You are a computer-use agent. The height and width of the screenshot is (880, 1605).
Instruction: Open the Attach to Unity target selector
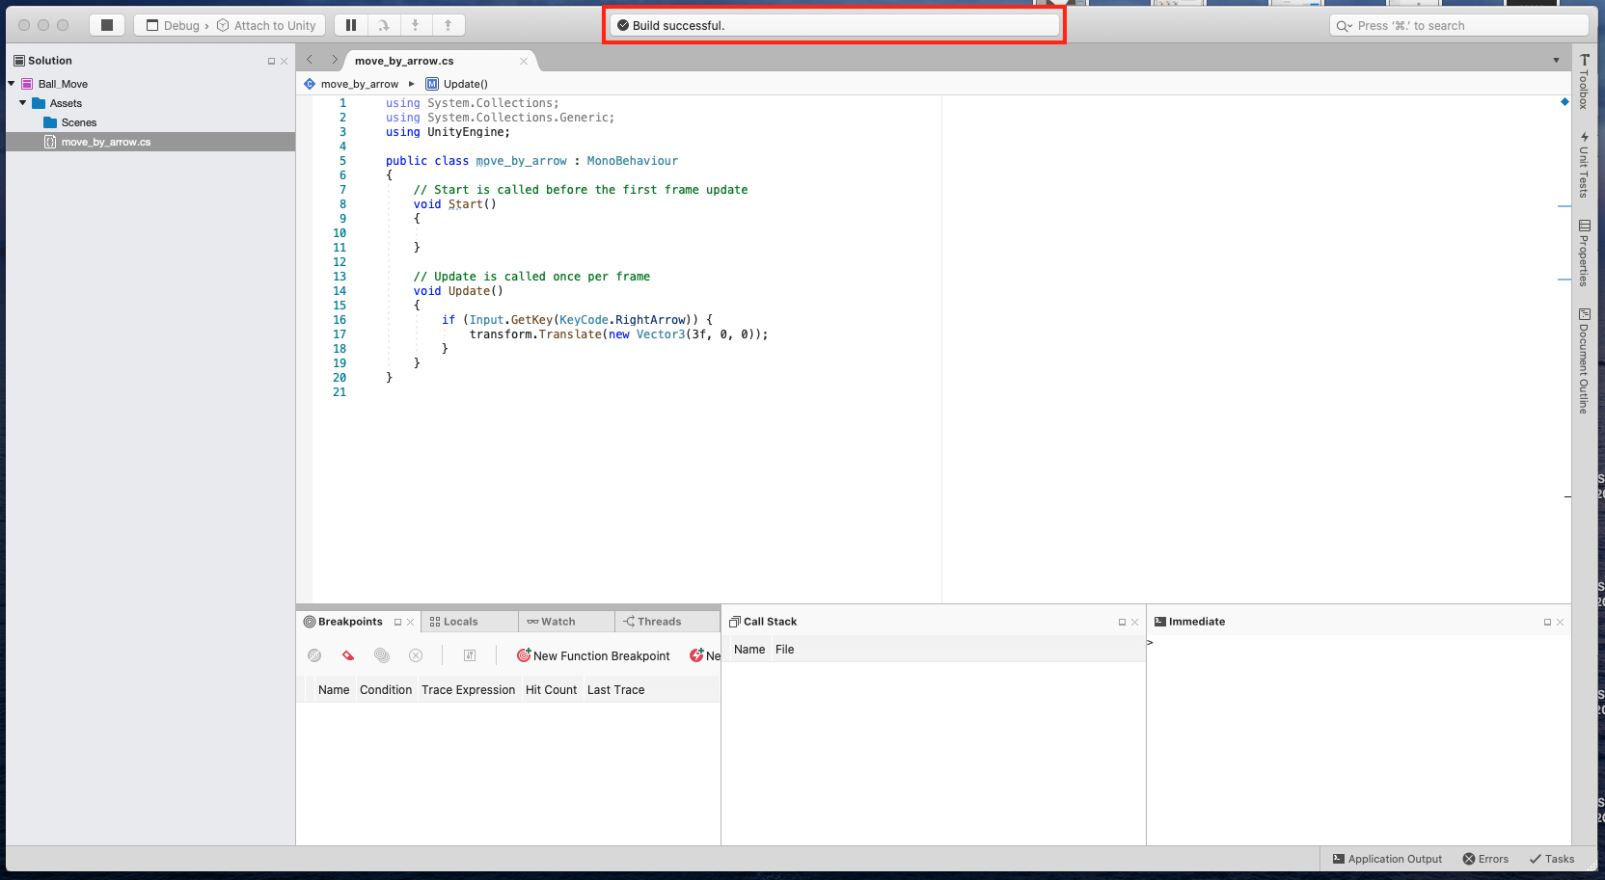click(x=266, y=26)
